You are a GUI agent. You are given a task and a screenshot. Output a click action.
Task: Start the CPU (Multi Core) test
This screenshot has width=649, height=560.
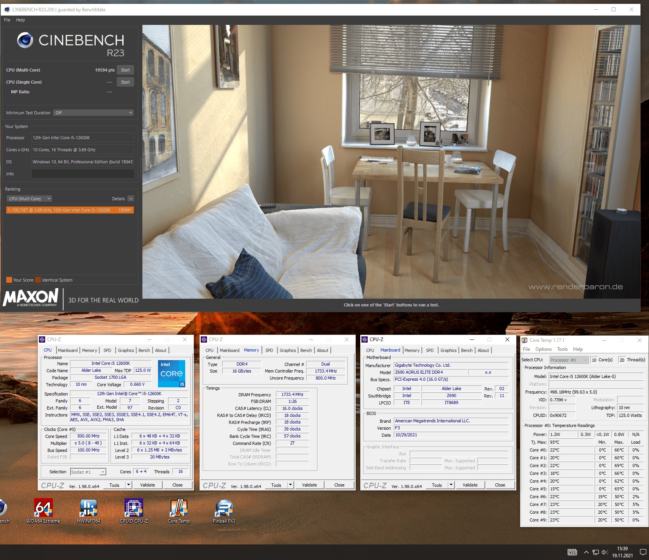click(x=125, y=70)
